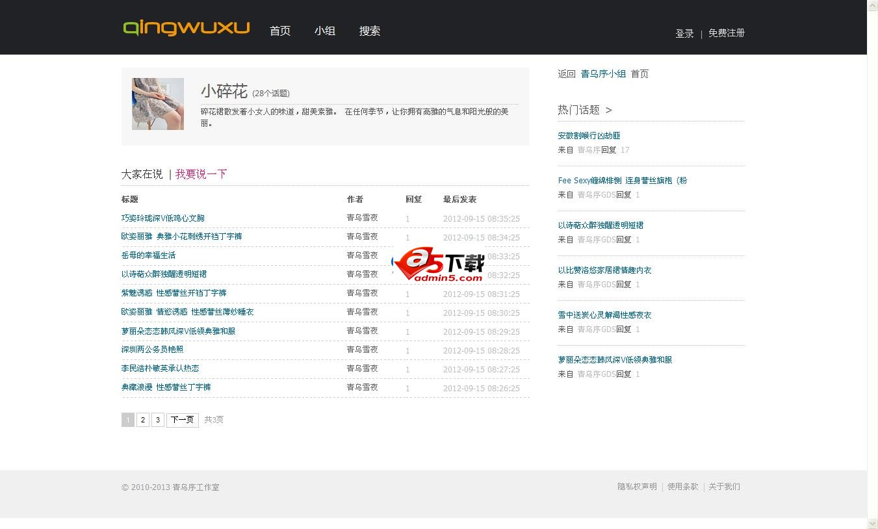
Task: Click the 登录 login link
Action: click(684, 34)
